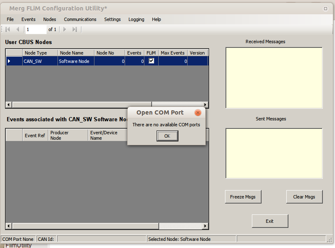Open the Nodes menu
This screenshot has width=335, height=248.
(x=50, y=19)
